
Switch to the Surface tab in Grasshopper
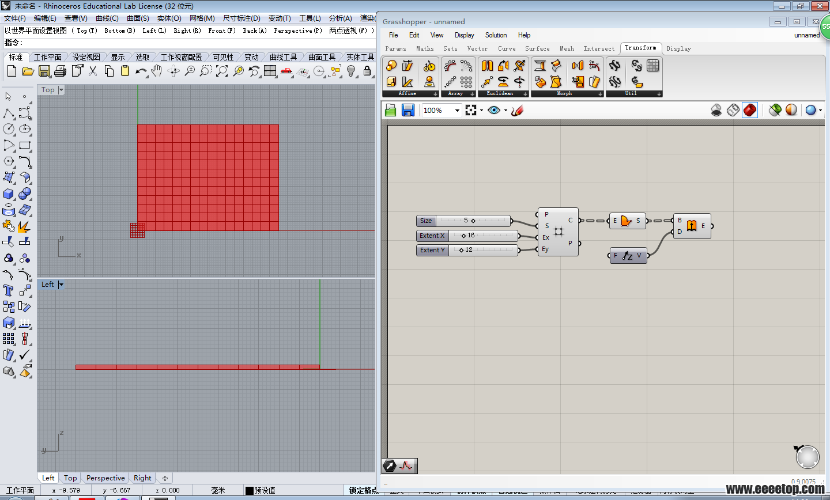coord(537,49)
